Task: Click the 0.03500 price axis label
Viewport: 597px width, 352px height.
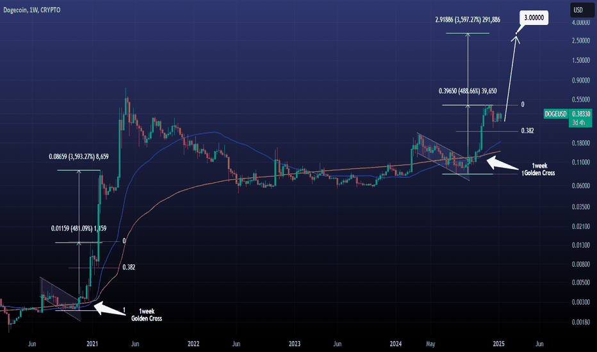Action: point(581,207)
